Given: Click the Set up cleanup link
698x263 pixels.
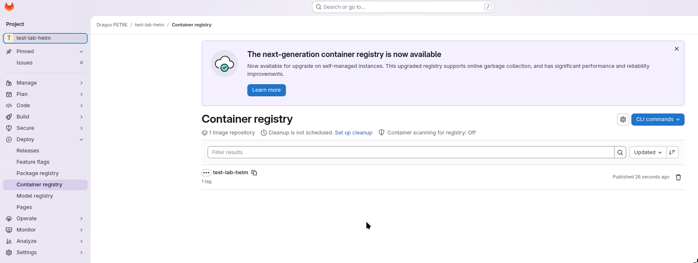Looking at the screenshot, I should pos(353,133).
